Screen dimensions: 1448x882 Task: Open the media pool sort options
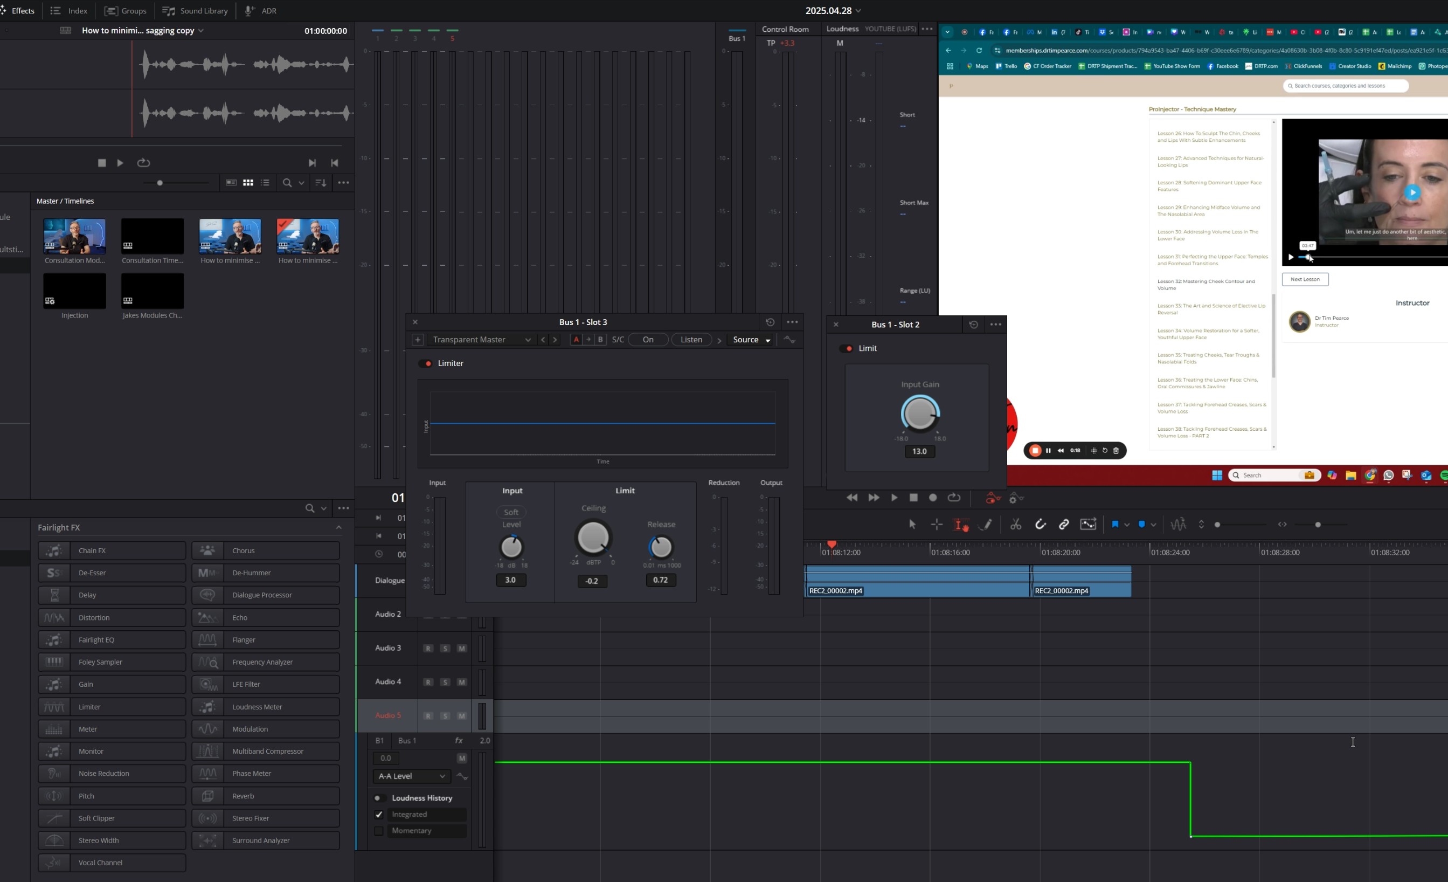(320, 183)
